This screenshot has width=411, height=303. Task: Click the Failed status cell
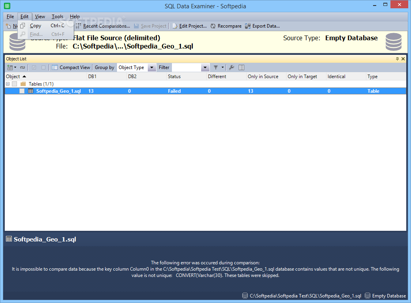(174, 91)
